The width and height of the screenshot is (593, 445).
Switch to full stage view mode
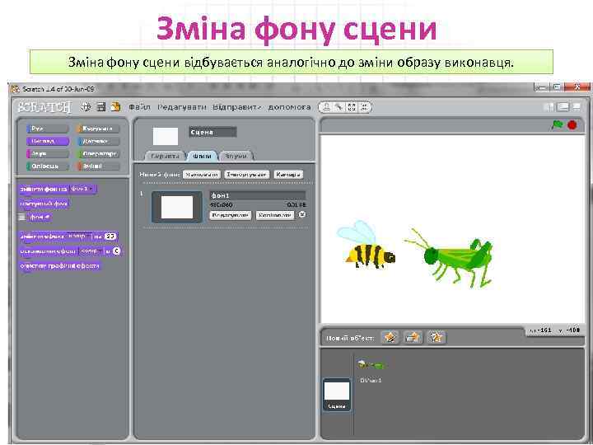pos(563,107)
